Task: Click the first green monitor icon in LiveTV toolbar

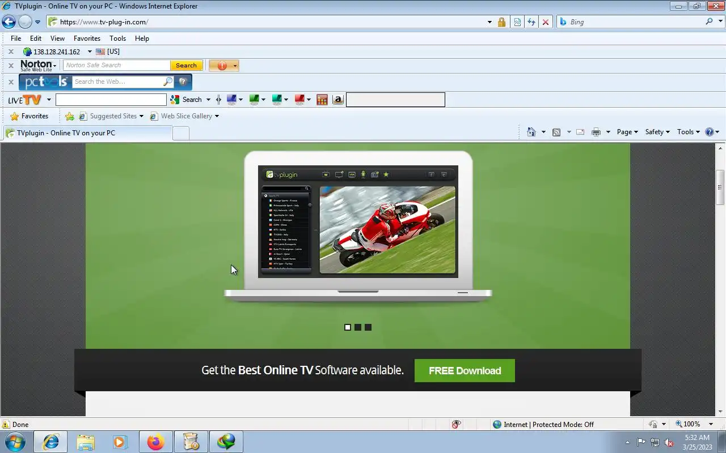Action: click(254, 100)
